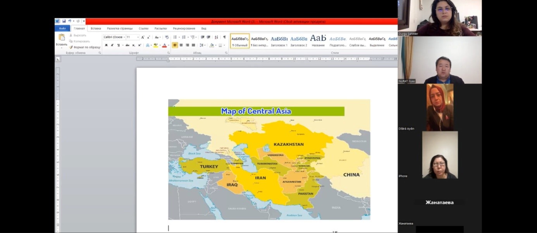Shrink font size with the small A icon
The image size is (537, 233).
[x=148, y=37]
